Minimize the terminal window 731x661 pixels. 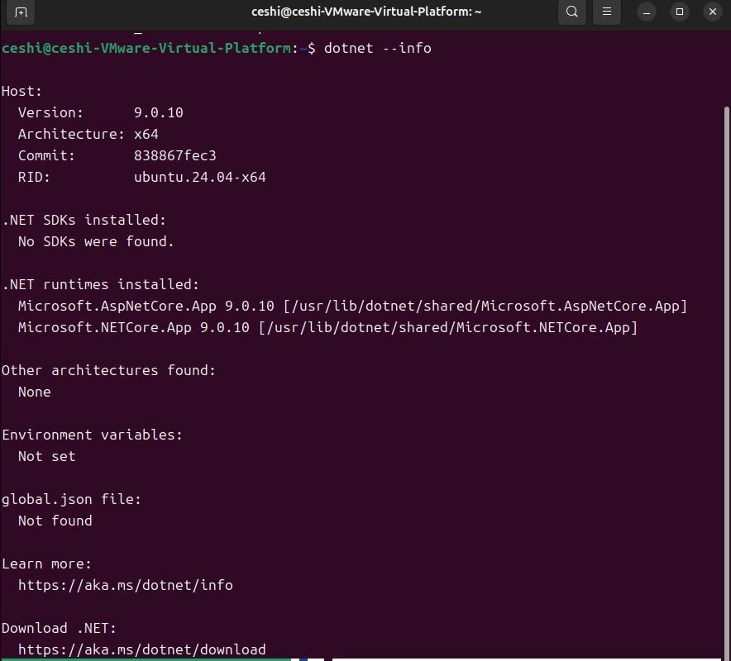647,12
